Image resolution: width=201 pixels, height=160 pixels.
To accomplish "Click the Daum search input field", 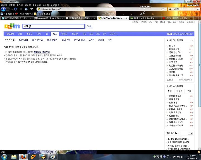I will click(x=54, y=26).
